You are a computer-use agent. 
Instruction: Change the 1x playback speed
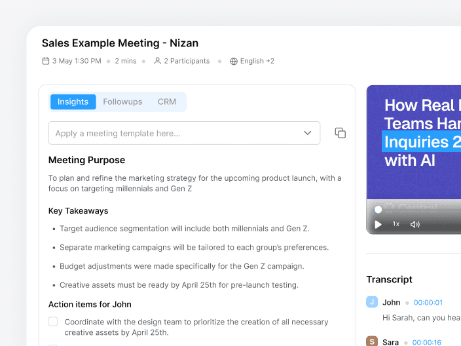(x=396, y=224)
